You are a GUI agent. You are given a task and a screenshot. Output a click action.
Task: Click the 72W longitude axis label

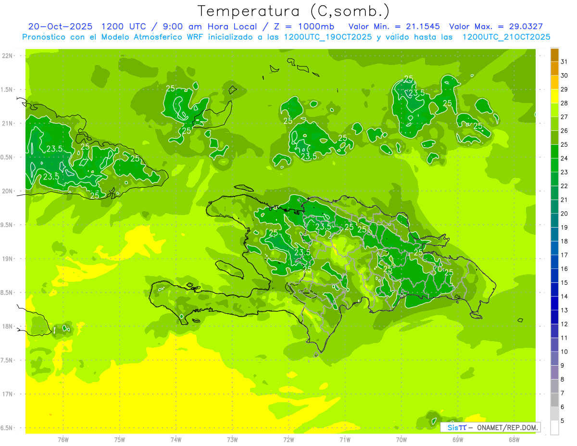[288, 439]
